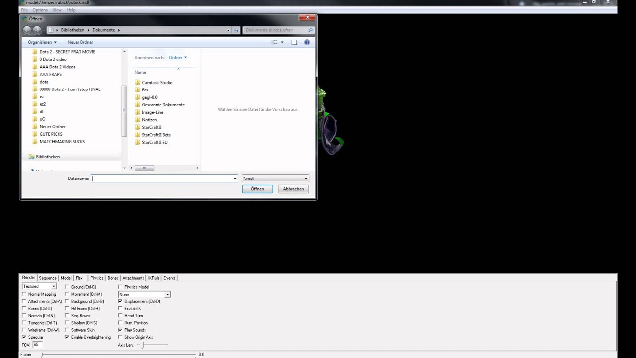Click the Bibliotheken library icon in sidebar

pos(31,157)
